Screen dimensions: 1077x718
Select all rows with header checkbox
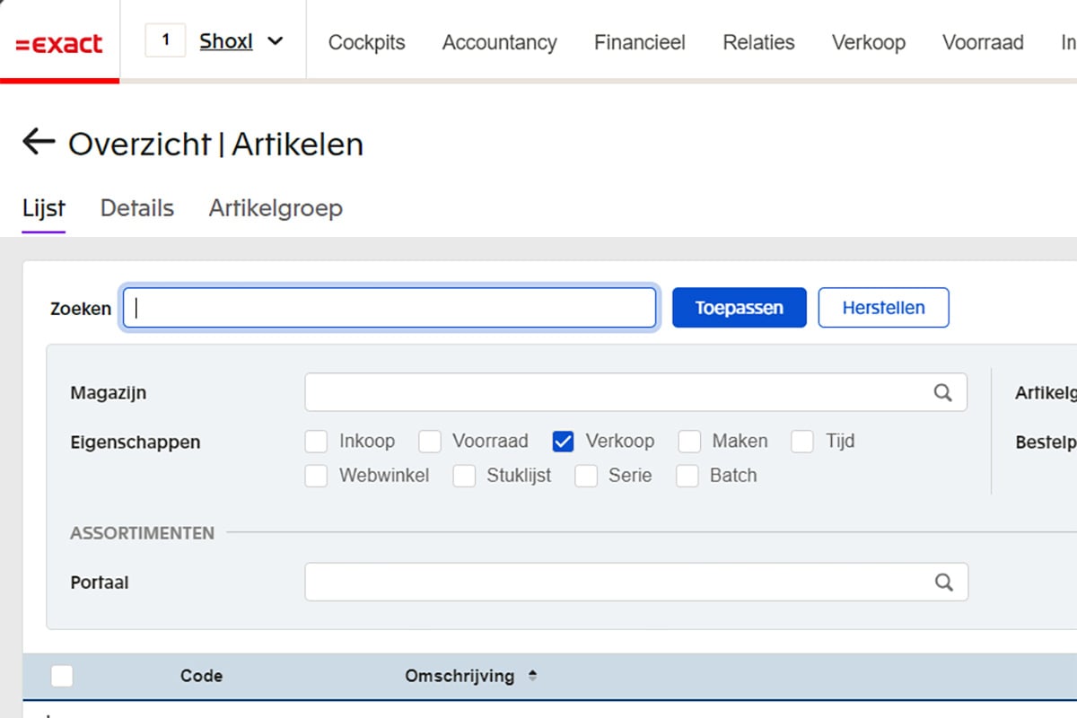(62, 677)
